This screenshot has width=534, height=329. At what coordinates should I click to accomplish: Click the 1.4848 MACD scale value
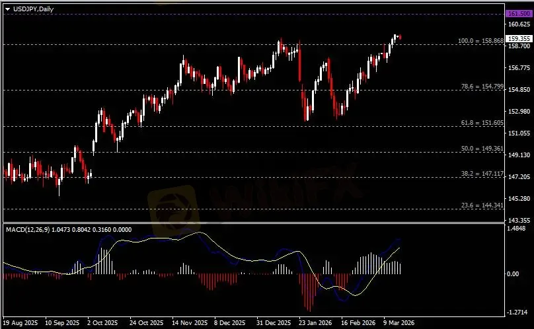pos(516,229)
